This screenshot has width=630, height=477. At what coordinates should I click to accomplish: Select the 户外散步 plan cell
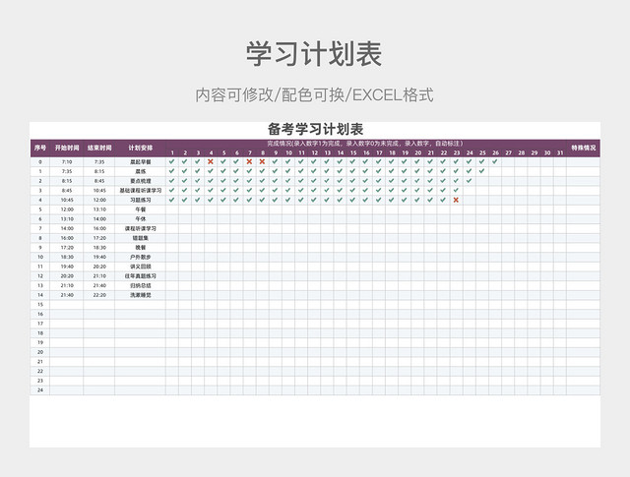tap(140, 257)
